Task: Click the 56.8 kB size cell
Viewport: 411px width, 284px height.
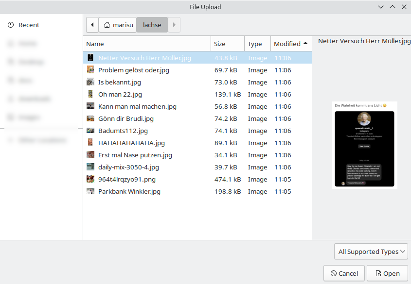Action: click(226, 106)
